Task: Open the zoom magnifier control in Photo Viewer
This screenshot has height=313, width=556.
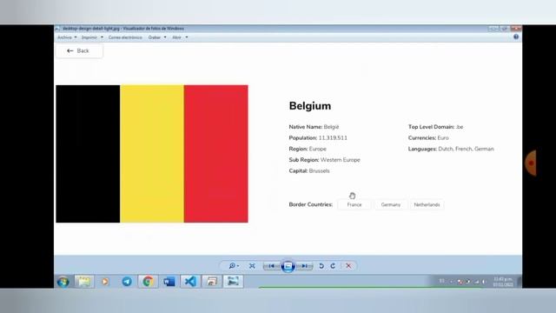Action: click(234, 266)
